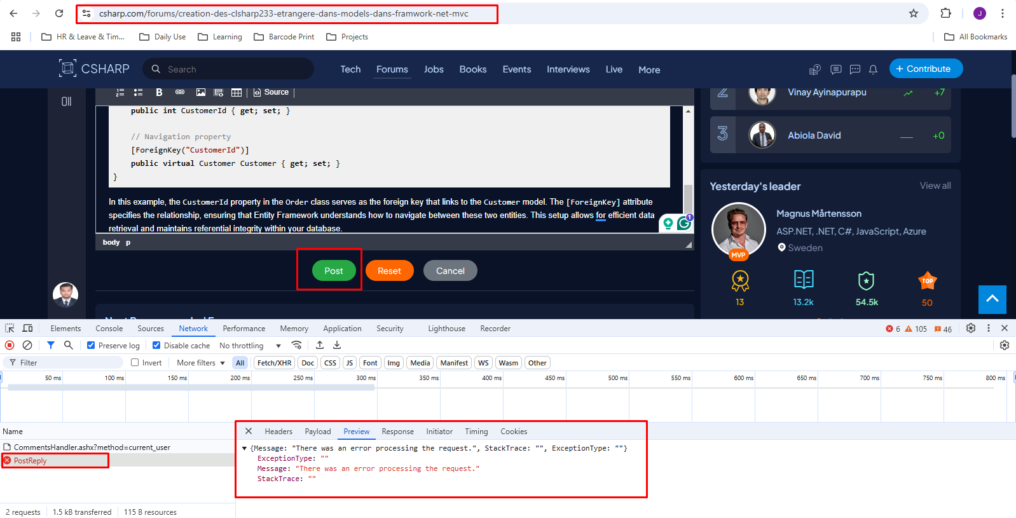Open the notifications bell icon

874,69
